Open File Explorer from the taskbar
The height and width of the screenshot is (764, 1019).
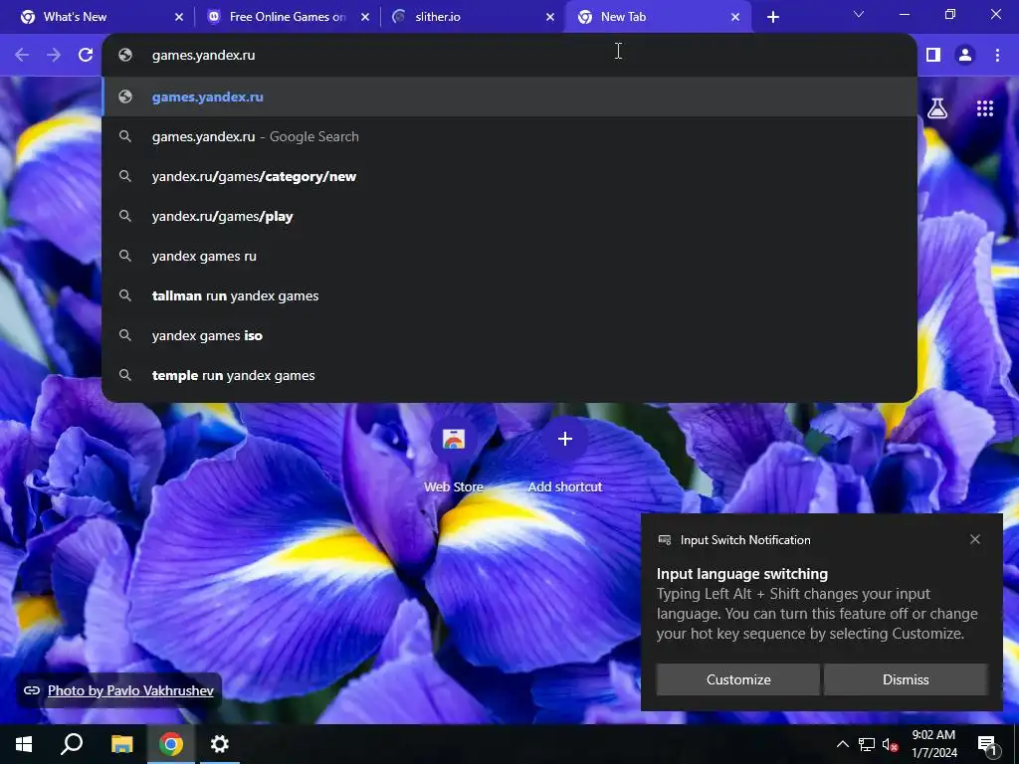click(x=121, y=744)
